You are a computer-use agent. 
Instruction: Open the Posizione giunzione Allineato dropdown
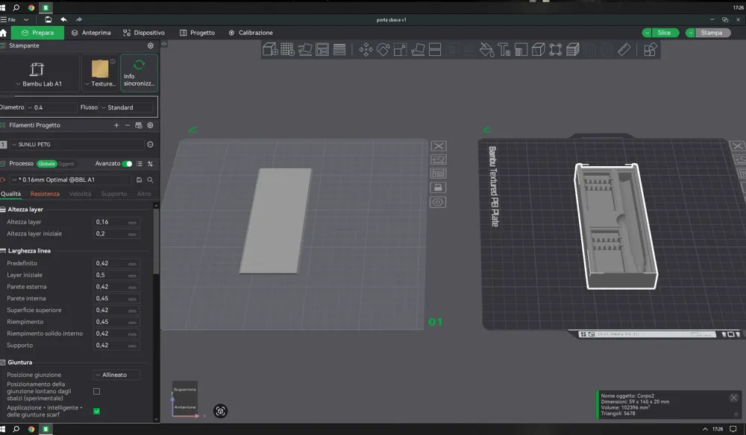click(116, 375)
